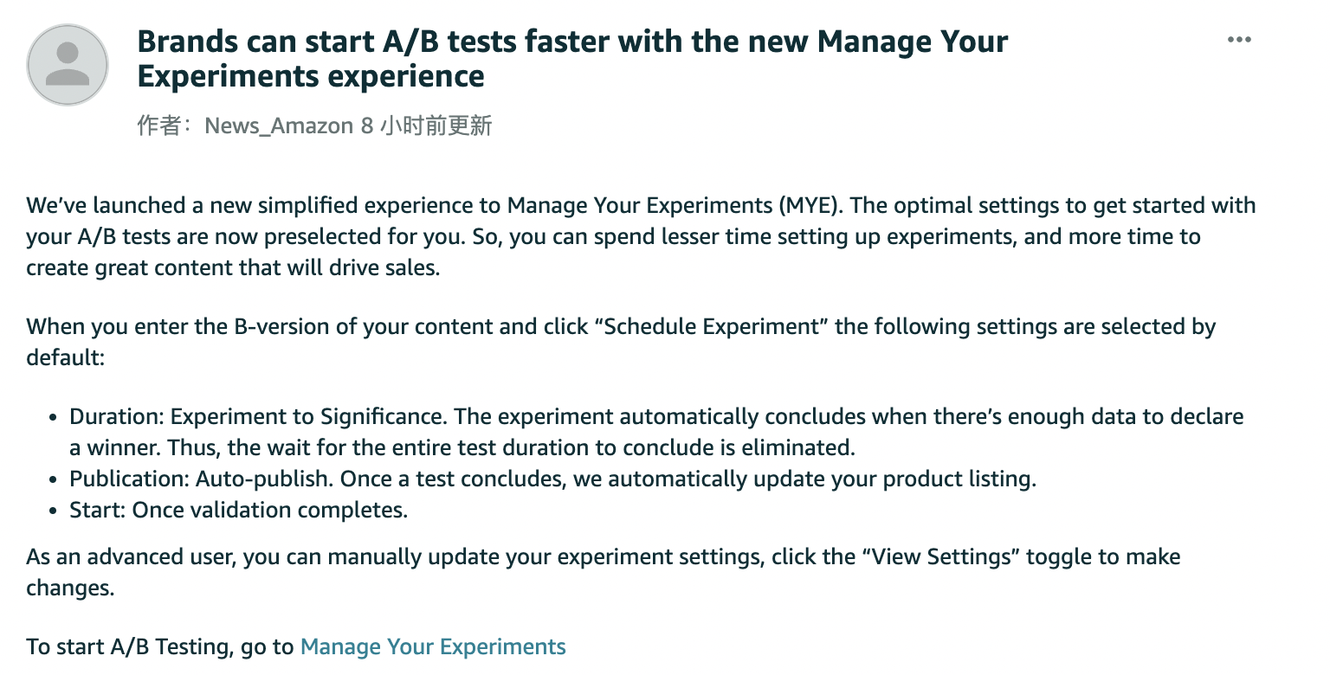Click the "作者" label before author name
The height and width of the screenshot is (675, 1330).
click(x=158, y=126)
